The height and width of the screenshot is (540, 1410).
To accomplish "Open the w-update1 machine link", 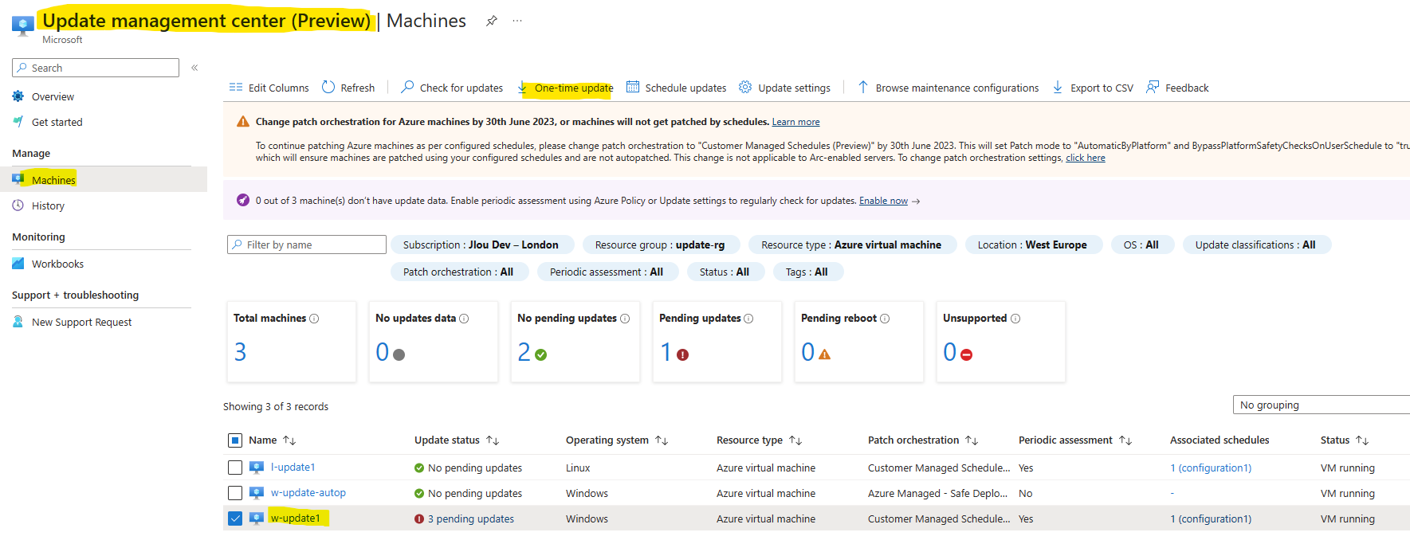I will coord(296,518).
